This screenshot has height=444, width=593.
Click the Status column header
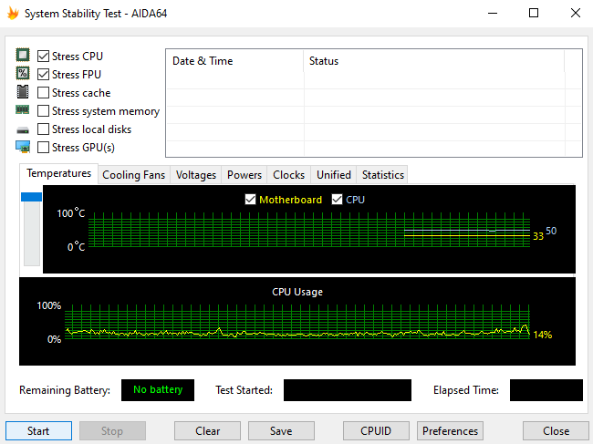(433, 61)
